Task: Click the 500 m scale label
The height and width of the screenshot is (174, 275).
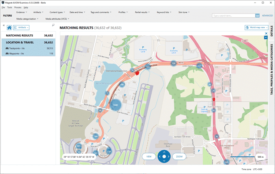Action: [260, 157]
